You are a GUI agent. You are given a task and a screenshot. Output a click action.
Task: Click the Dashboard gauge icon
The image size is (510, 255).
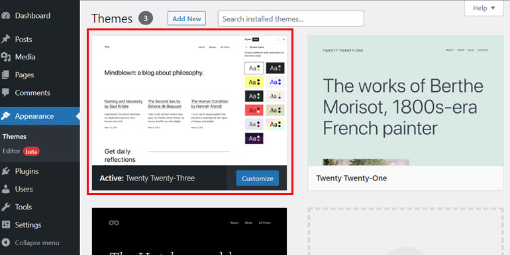click(x=5, y=15)
